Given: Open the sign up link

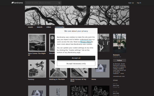Looking at the screenshot, I should (x=131, y=3).
